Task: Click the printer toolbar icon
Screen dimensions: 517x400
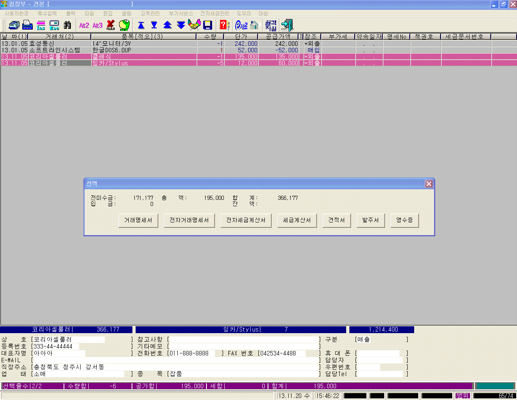Action: (28, 25)
